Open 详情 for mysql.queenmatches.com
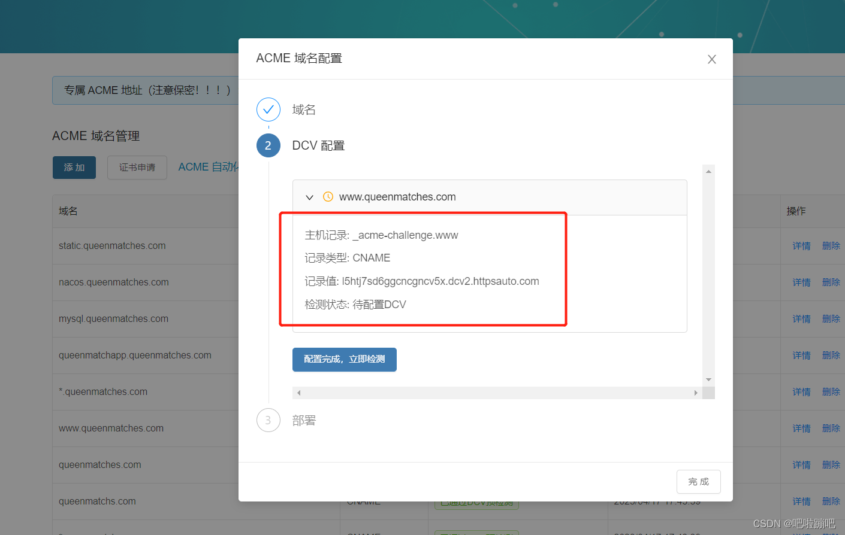The height and width of the screenshot is (535, 845). point(801,318)
